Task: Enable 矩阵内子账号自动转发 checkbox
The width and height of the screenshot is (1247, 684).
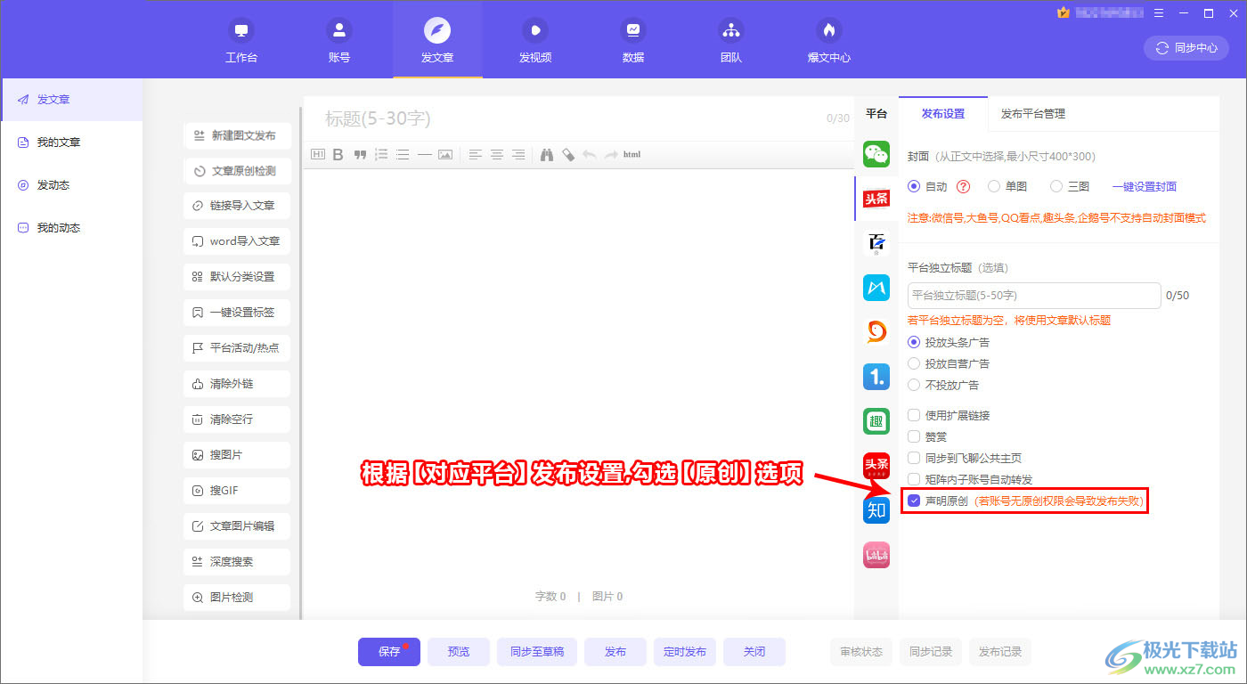Action: 913,479
